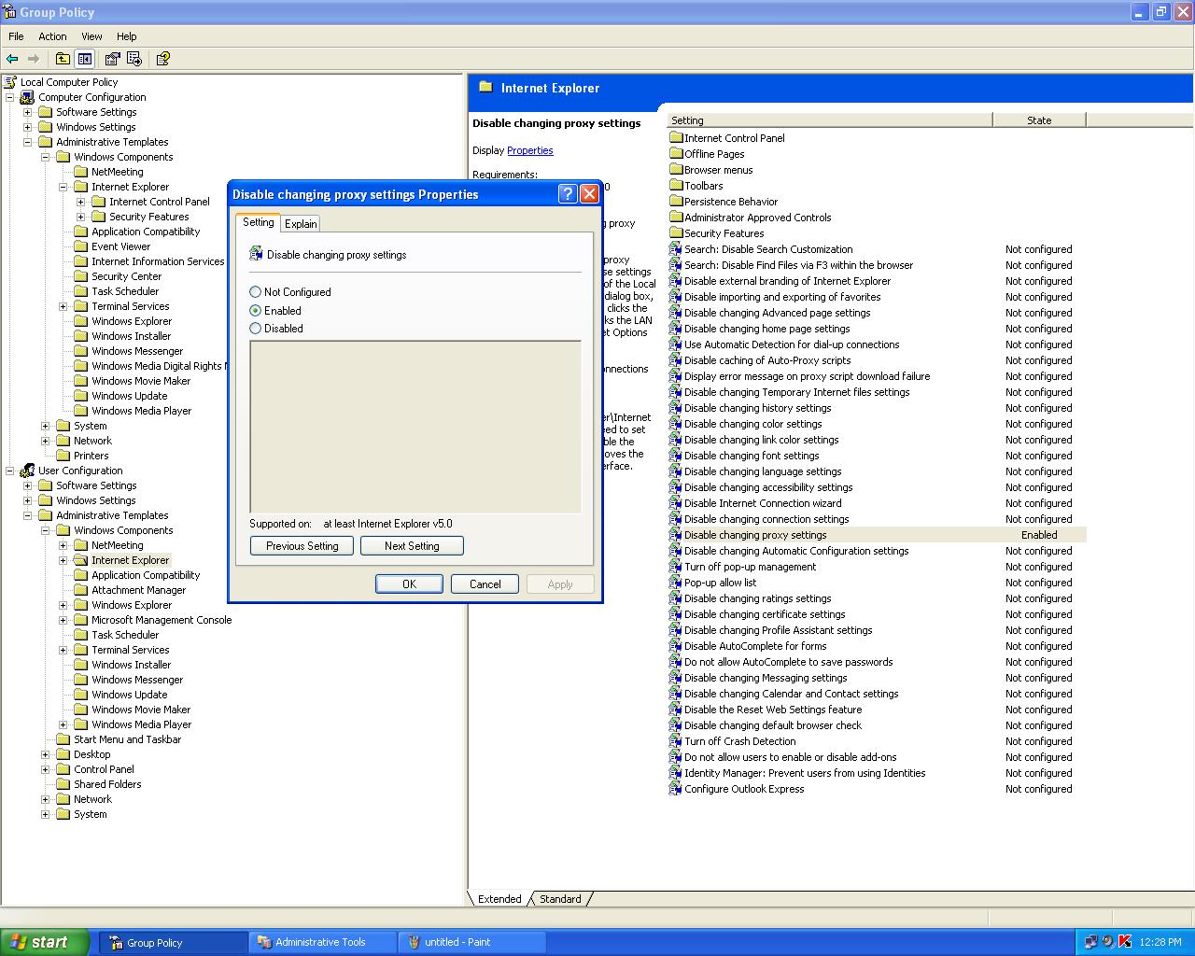Switch to the Standard tab at bottom
1195x956 pixels.
pyautogui.click(x=560, y=899)
